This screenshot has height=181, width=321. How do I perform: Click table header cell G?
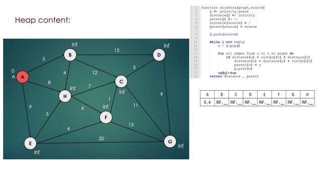tap(293, 94)
